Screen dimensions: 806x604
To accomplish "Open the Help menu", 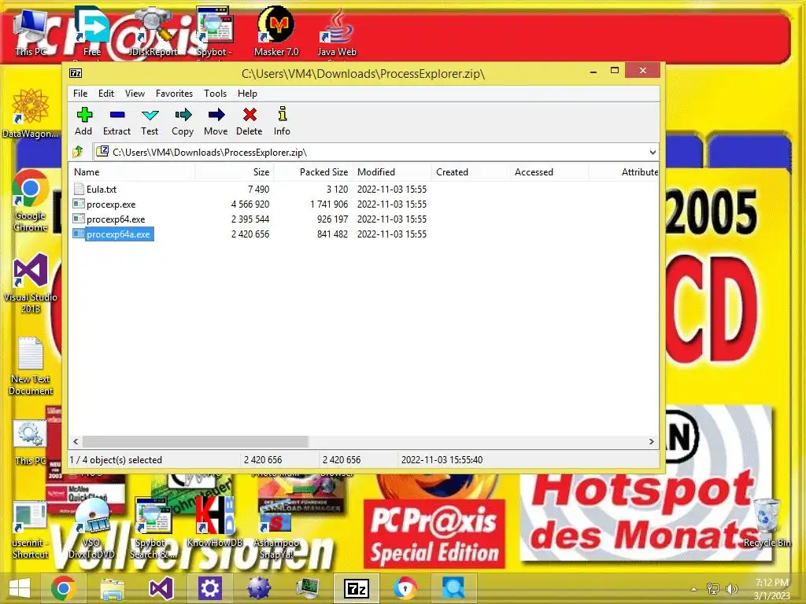I will click(x=247, y=94).
